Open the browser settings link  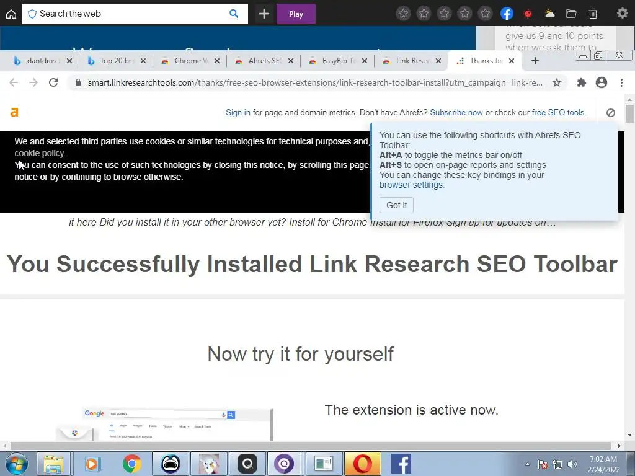click(411, 185)
